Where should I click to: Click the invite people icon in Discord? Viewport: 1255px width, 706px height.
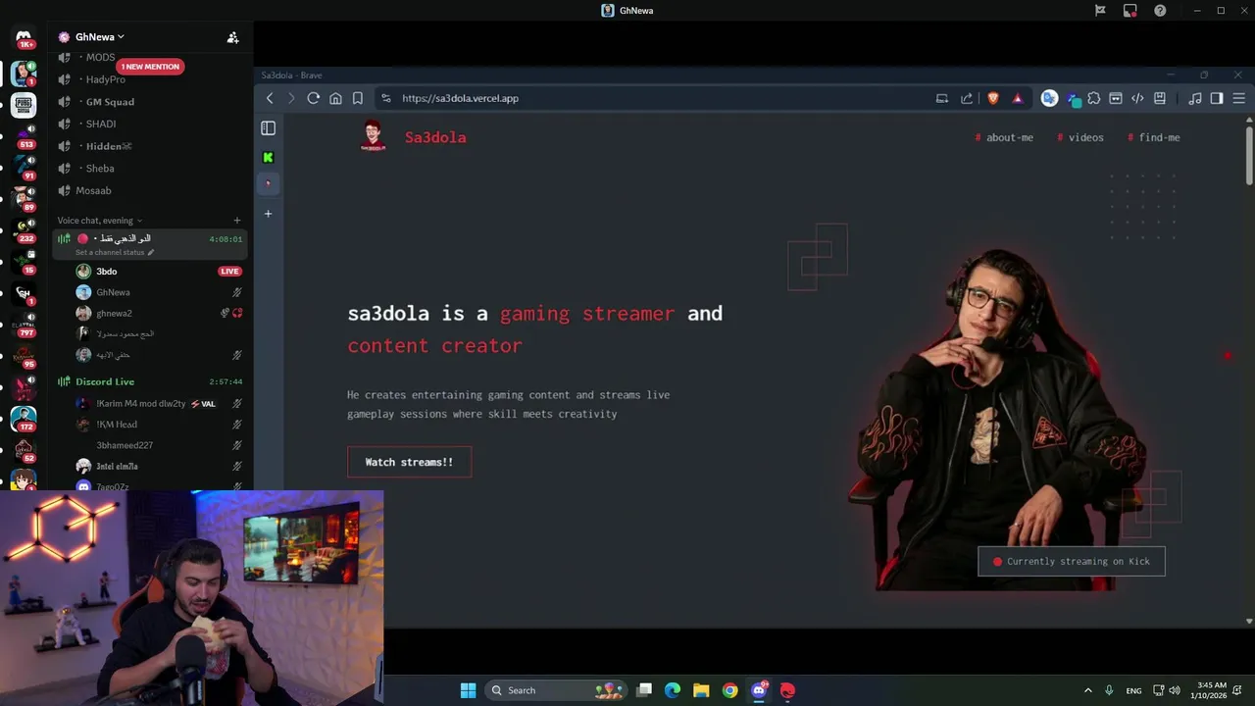click(x=232, y=37)
